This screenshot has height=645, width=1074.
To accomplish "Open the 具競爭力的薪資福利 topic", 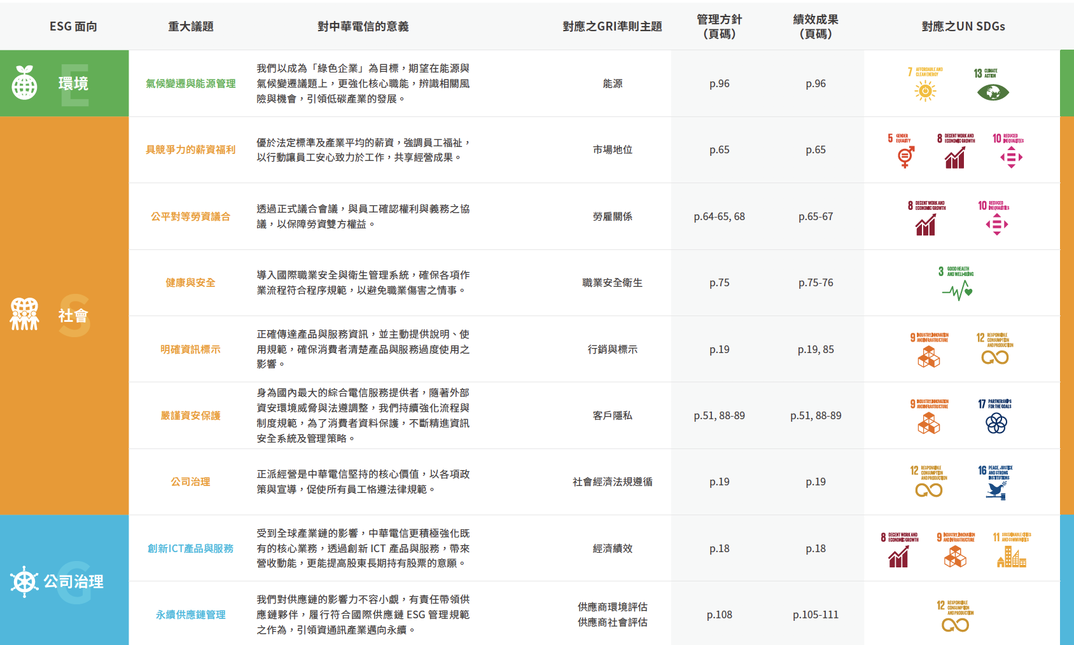I will tap(191, 149).
